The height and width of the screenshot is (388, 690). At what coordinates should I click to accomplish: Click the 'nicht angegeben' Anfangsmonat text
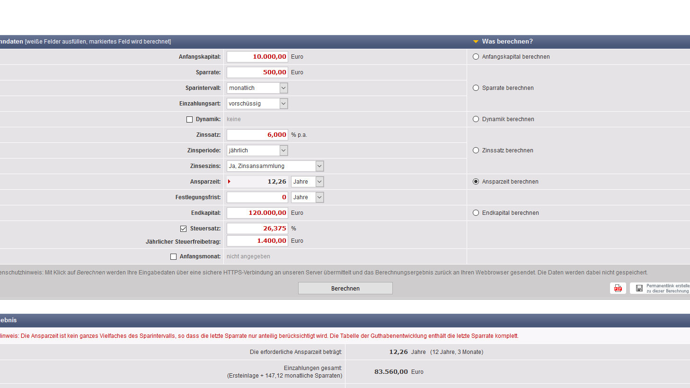248,256
